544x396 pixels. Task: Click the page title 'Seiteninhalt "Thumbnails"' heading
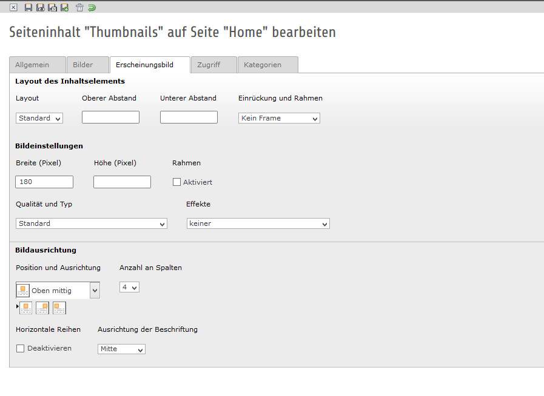pyautogui.click(x=172, y=32)
